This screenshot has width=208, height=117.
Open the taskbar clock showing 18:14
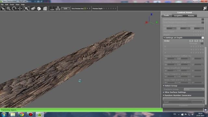(200, 114)
